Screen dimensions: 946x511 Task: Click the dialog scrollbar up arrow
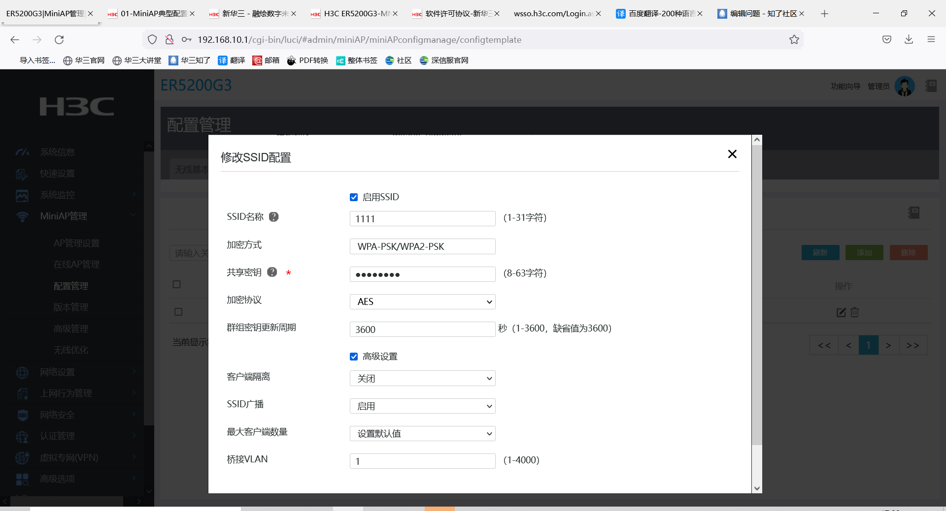[757, 140]
